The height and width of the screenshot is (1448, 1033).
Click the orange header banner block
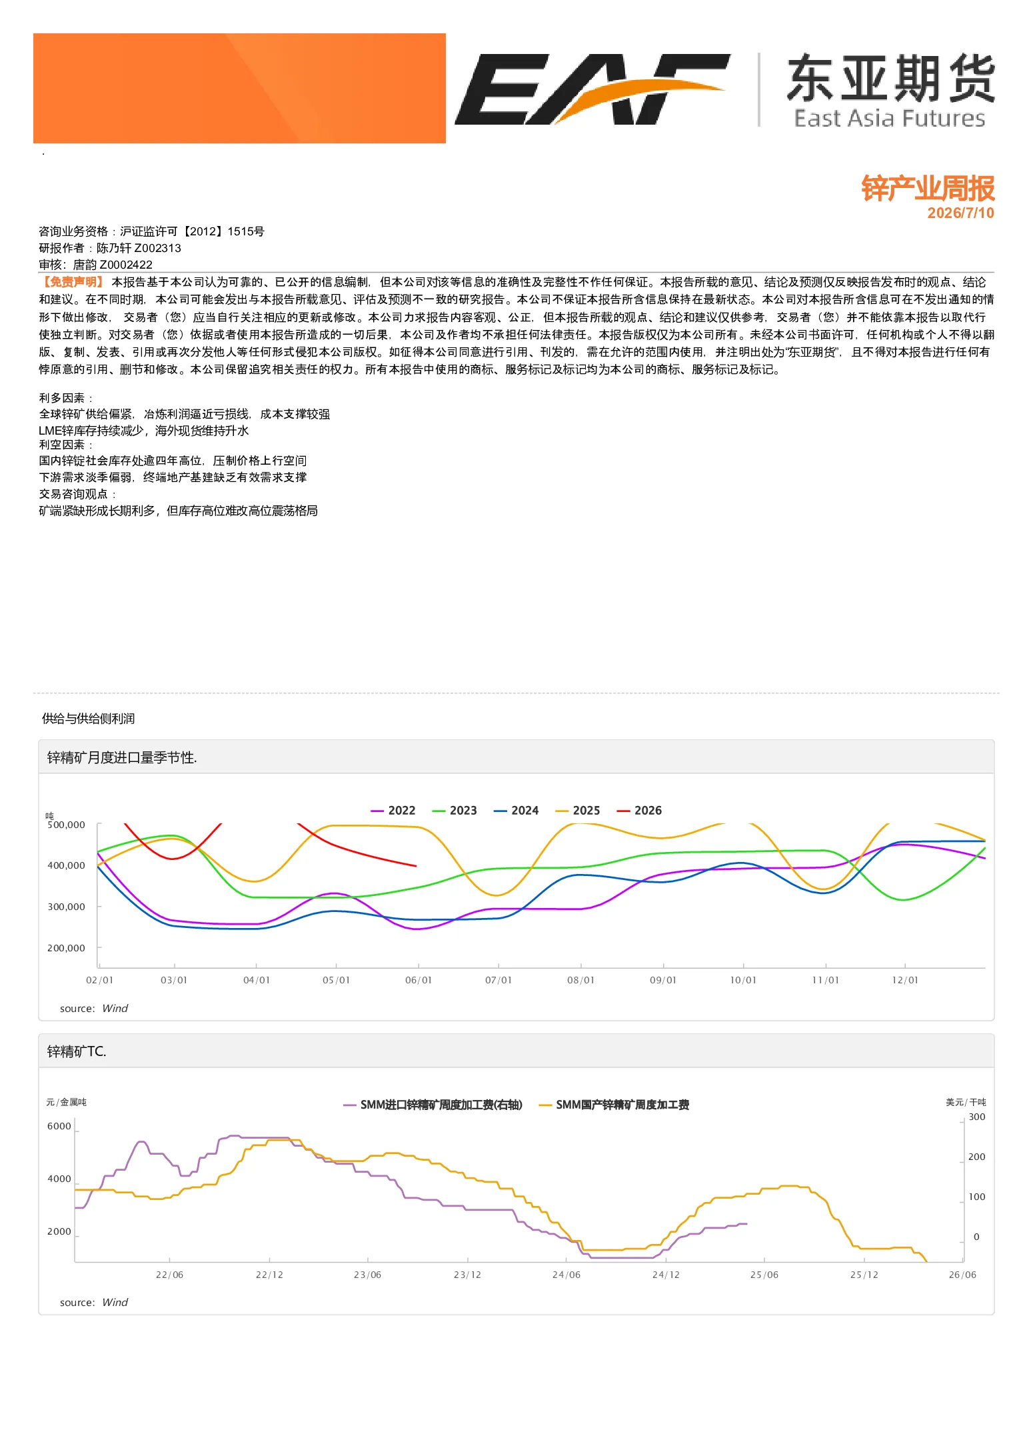239,88
